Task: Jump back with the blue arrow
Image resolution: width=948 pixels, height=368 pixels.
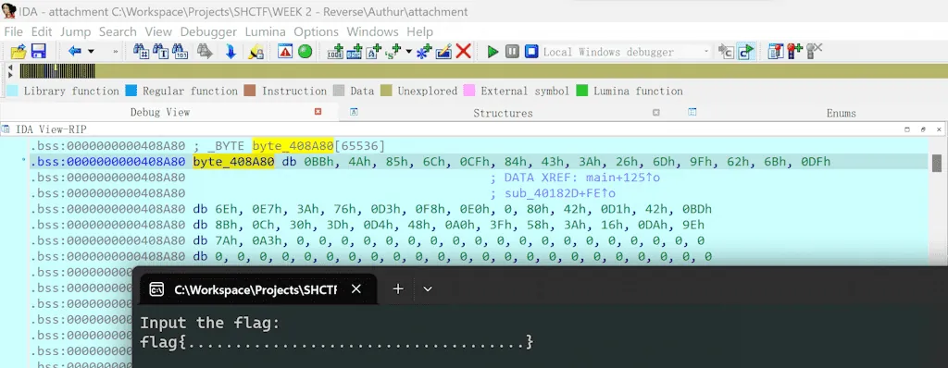Action: (x=75, y=52)
